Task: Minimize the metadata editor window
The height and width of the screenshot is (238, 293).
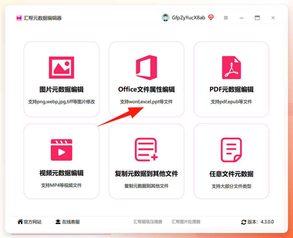Action: pyautogui.click(x=242, y=18)
